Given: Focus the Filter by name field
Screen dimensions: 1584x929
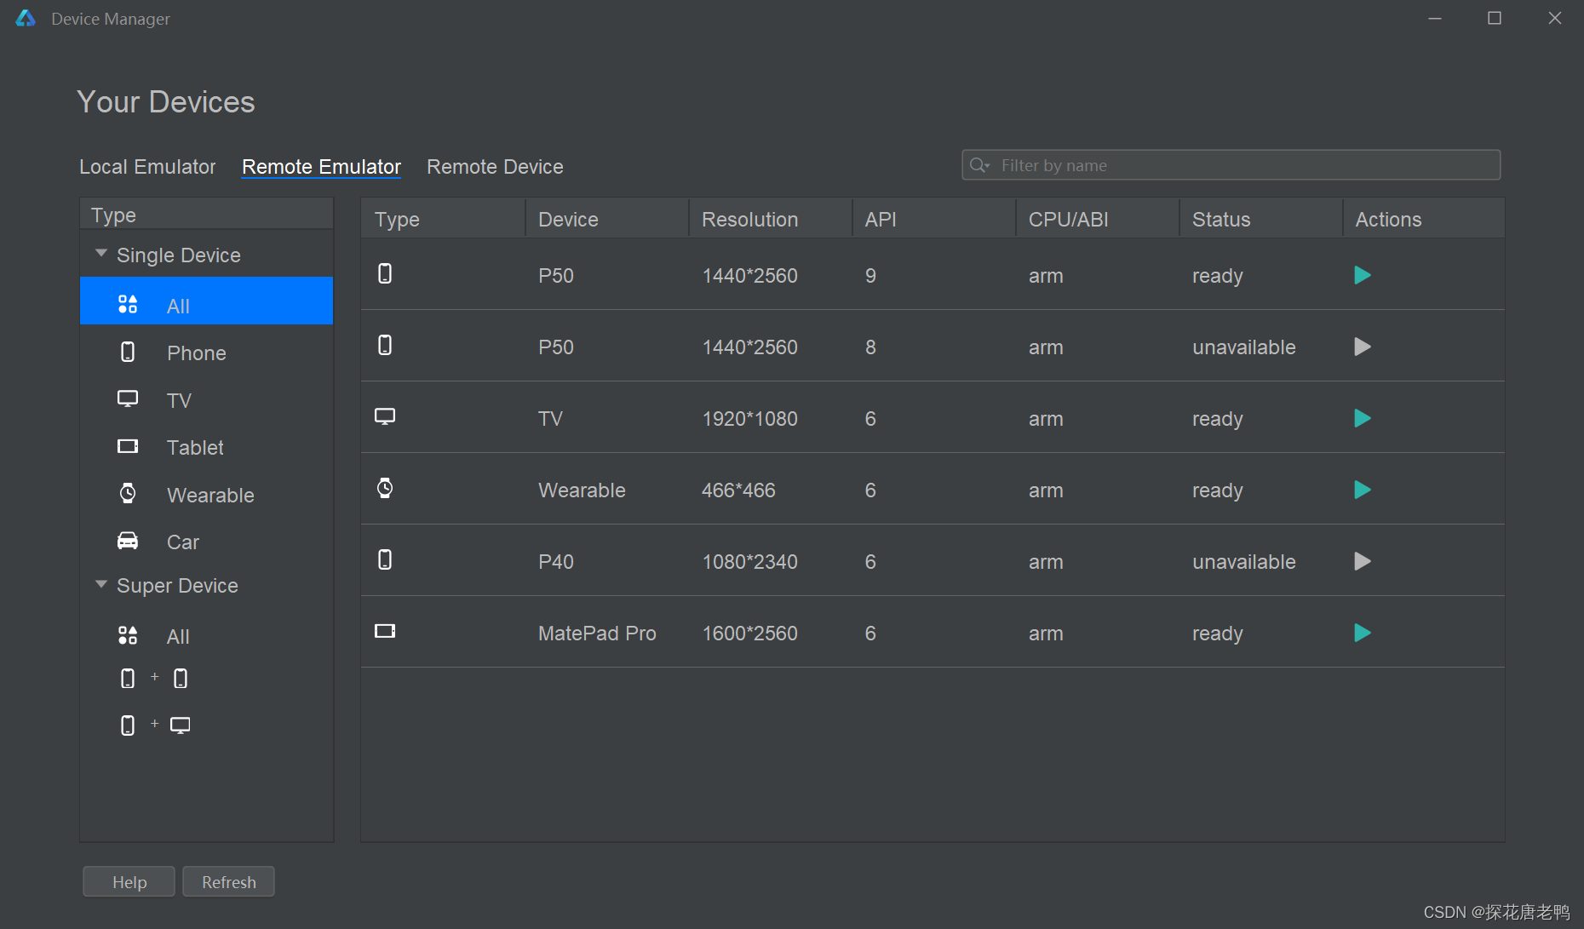Looking at the screenshot, I should click(1231, 165).
